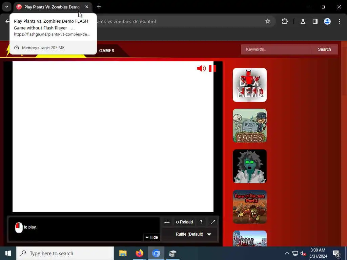Open the three-dots more options button
The height and width of the screenshot is (260, 347).
(x=167, y=222)
